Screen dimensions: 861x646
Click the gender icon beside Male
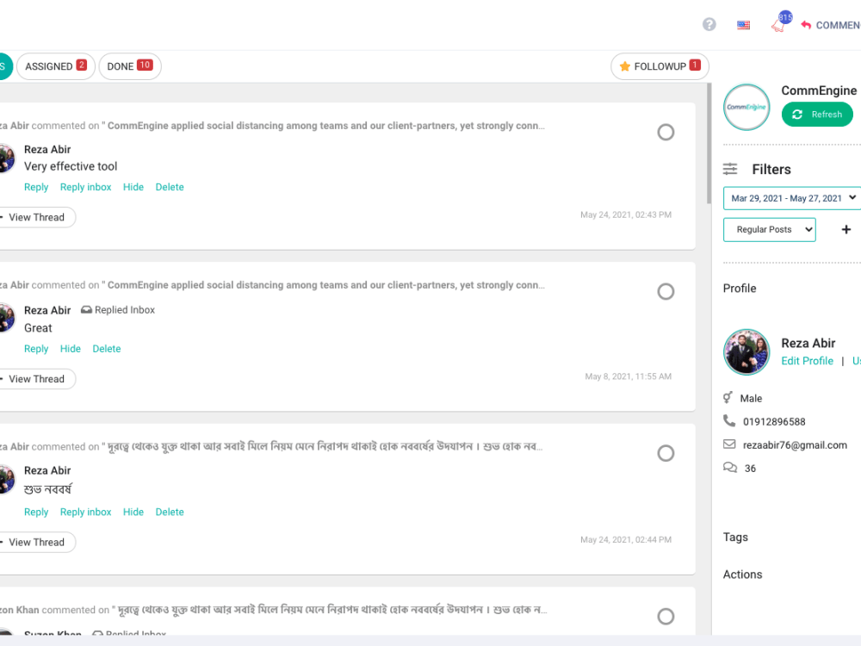728,397
